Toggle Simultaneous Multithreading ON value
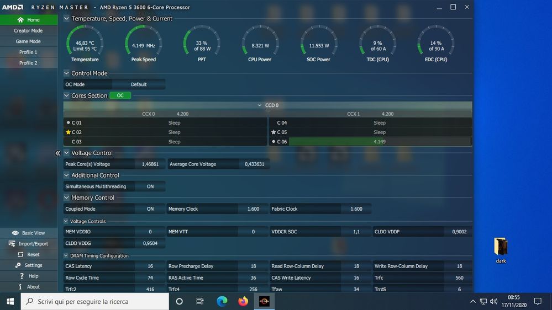The image size is (552, 310). (x=150, y=186)
